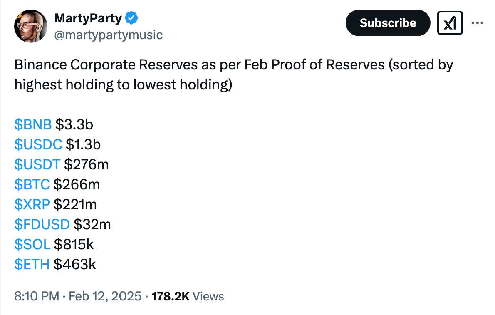495x315 pixels.
Task: Open the $ETH cashtag
Action: [32, 264]
